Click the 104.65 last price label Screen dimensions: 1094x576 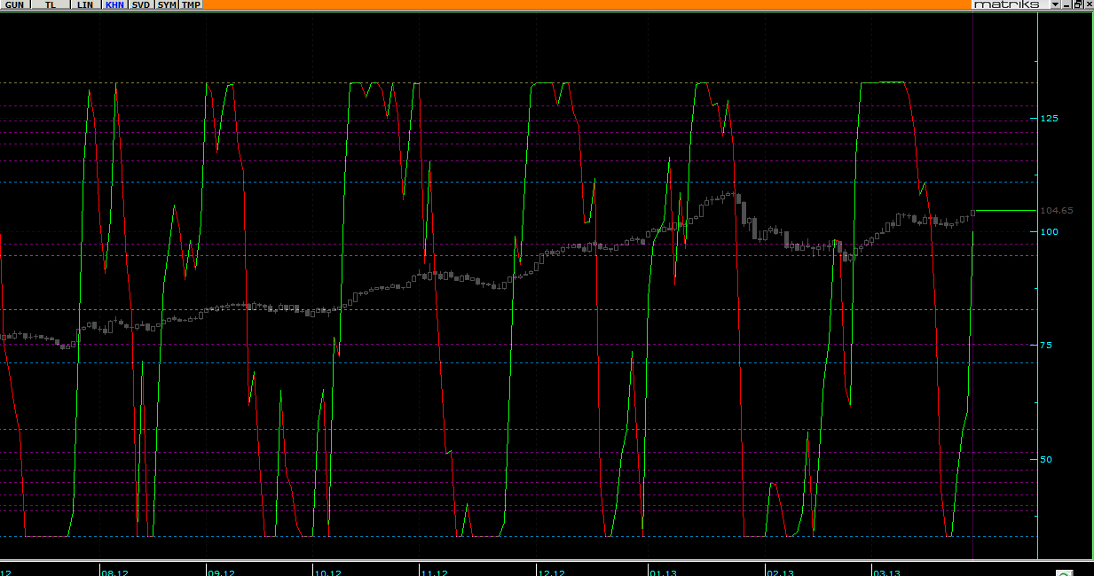pos(1056,211)
